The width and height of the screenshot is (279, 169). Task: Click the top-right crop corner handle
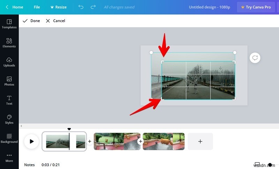click(x=234, y=62)
